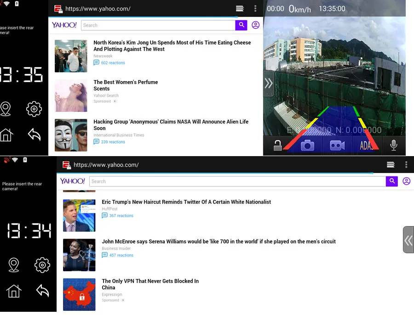Click the Newsweek source label
This screenshot has width=414, height=315.
103,56
